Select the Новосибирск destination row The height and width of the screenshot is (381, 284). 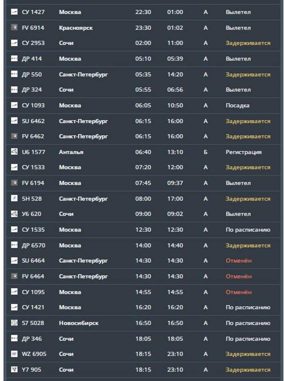click(143, 323)
